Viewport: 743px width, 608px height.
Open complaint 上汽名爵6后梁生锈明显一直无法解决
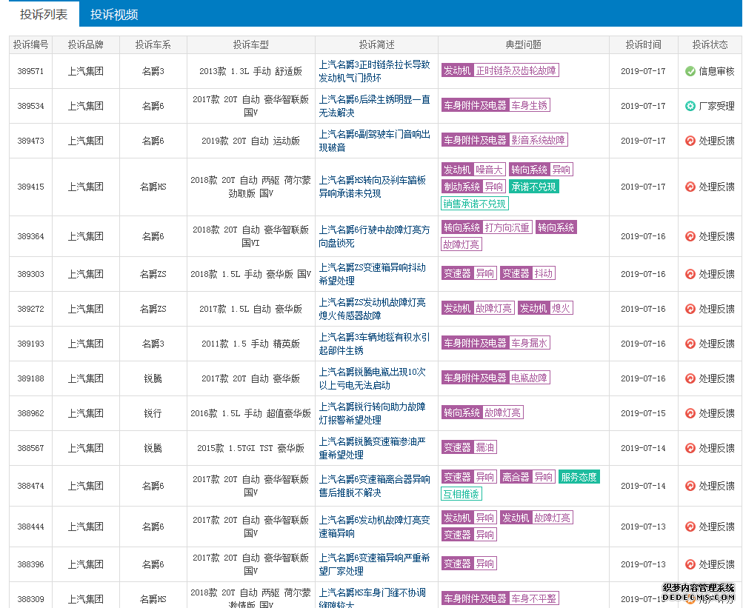[x=374, y=106]
